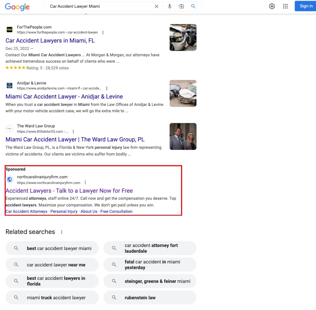
Task: Open Car Accident Lawyers in Miami, FL link
Action: pos(50,41)
